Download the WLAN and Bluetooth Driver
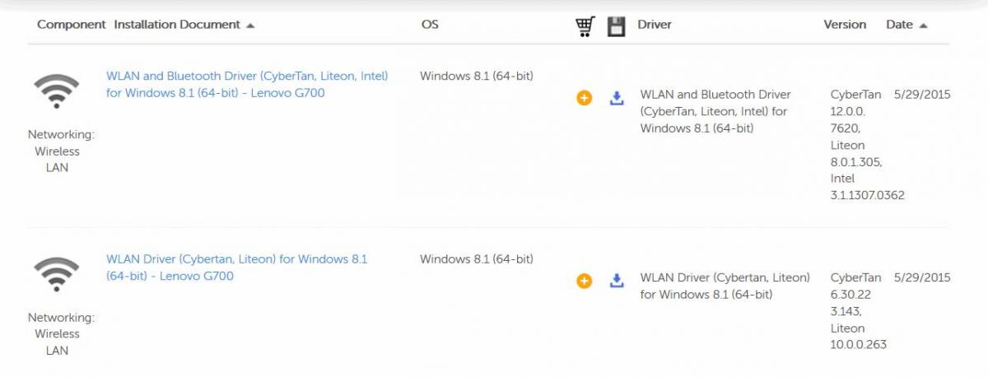Screen dimensions: 988x377 pos(617,98)
